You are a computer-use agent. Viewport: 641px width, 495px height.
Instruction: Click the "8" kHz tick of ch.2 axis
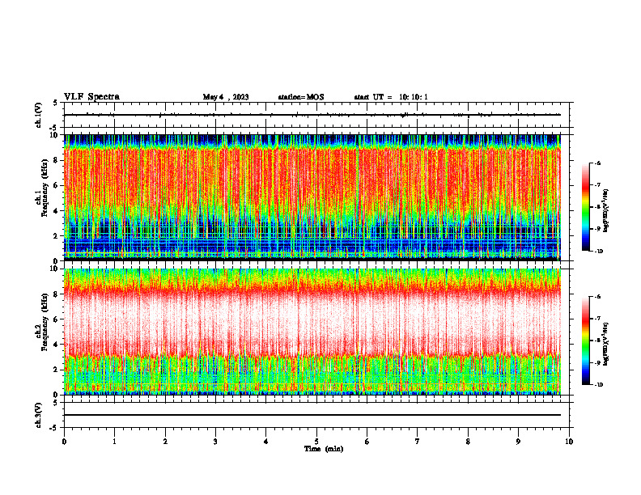point(57,294)
